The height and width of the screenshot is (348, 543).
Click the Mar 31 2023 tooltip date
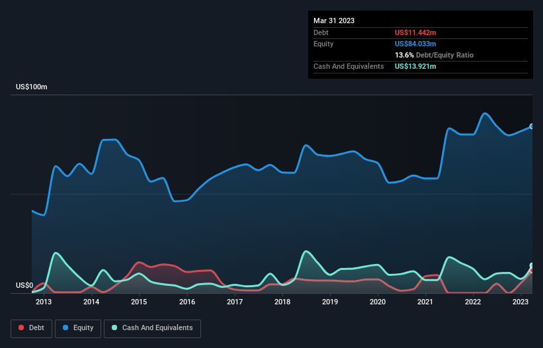[x=334, y=21]
